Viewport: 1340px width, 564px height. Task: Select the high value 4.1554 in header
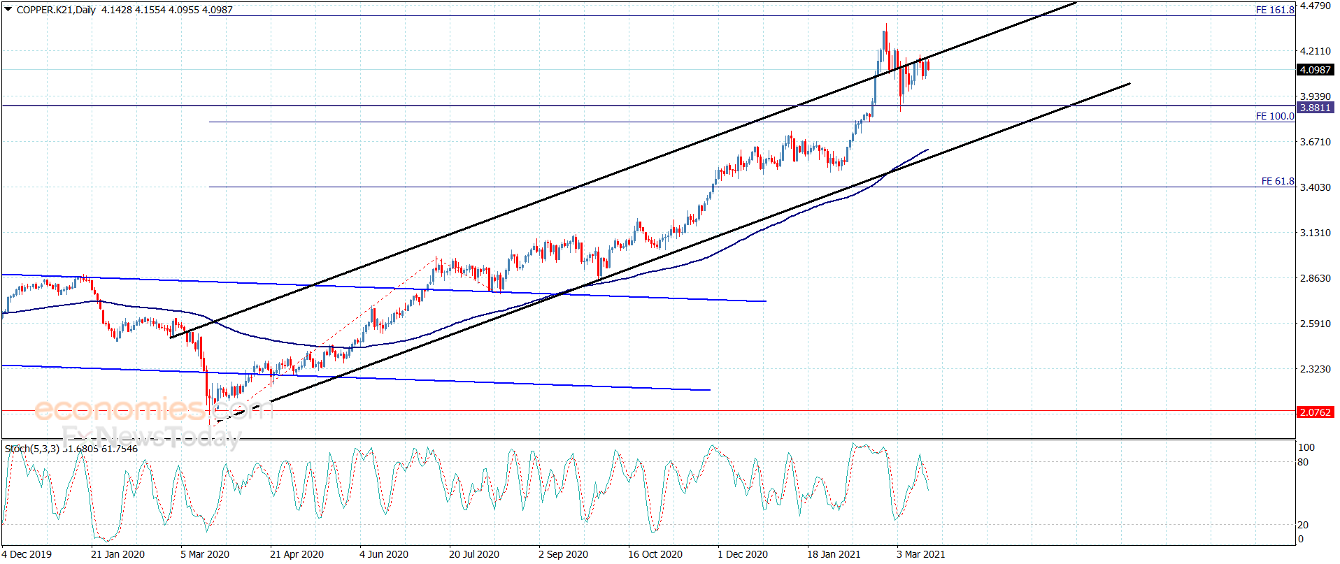pyautogui.click(x=150, y=10)
